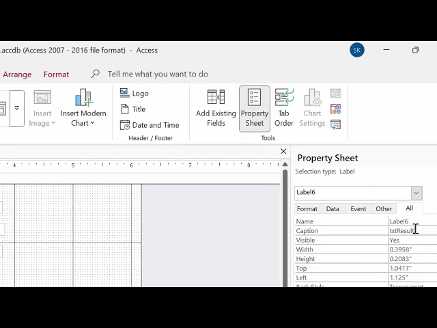Click the Left value 1.125"
The width and height of the screenshot is (437, 328).
click(412, 277)
